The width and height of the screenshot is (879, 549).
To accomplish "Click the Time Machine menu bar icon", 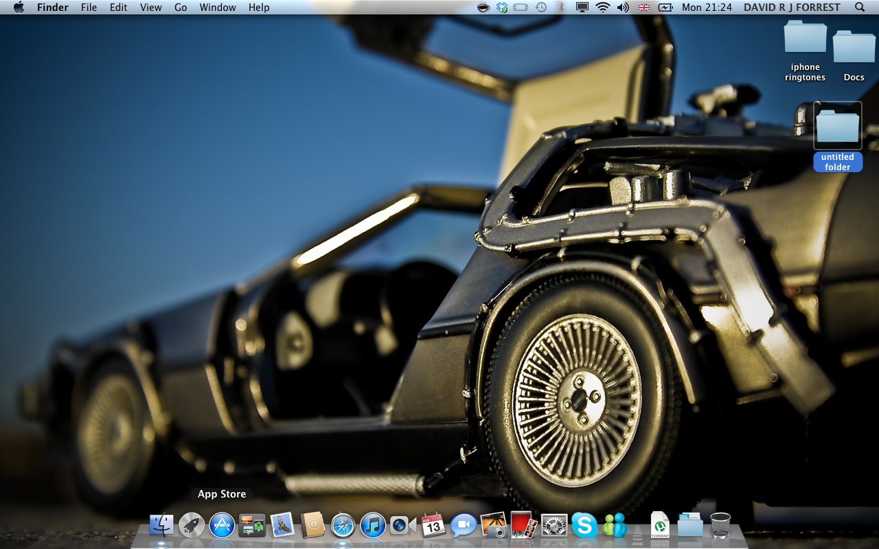I will (x=541, y=8).
